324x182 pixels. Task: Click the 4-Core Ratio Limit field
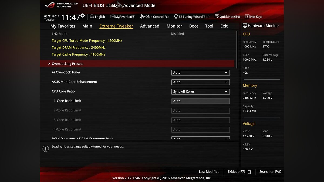[x=201, y=129]
